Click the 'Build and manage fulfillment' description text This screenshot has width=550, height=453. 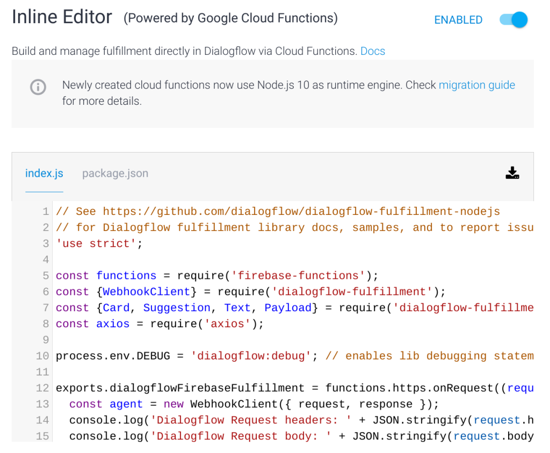coord(185,51)
